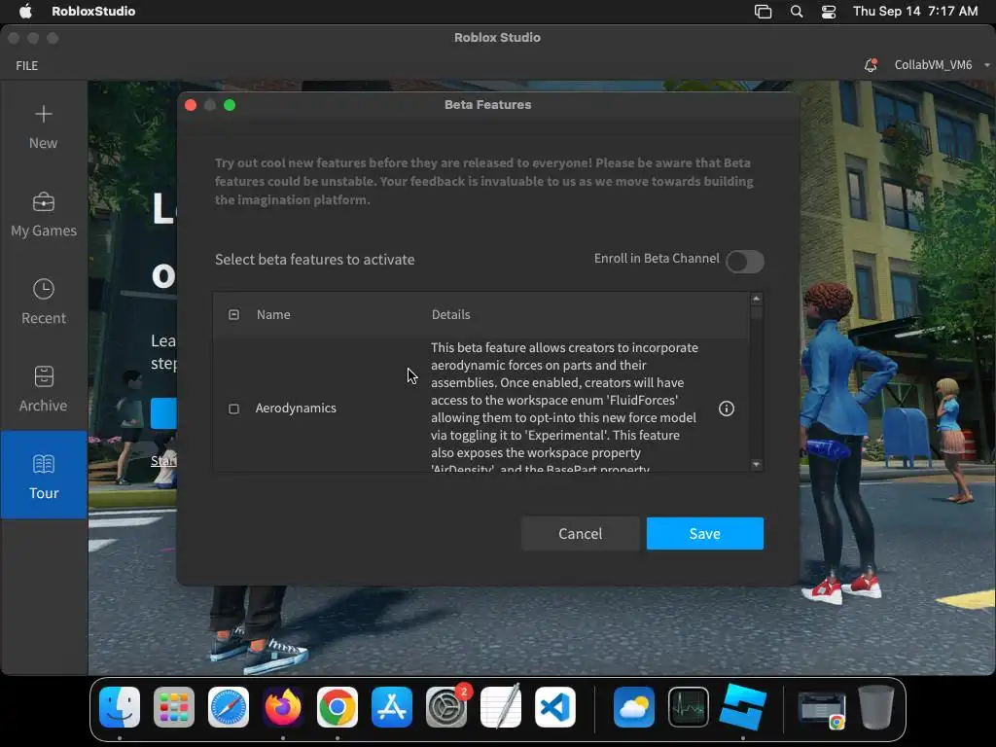Open Spotlight search in menu bar
This screenshot has height=747, width=996.
point(797,12)
